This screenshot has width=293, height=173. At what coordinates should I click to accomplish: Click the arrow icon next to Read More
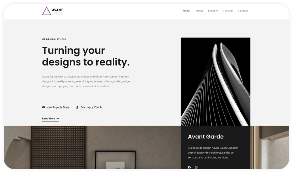(x=57, y=119)
